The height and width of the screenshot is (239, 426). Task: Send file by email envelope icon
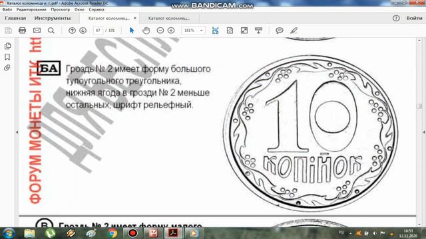click(x=37, y=31)
